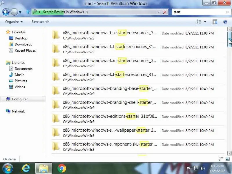This screenshot has height=174, width=232.
Task: Change your view icon in toolbar
Action: tap(199, 22)
